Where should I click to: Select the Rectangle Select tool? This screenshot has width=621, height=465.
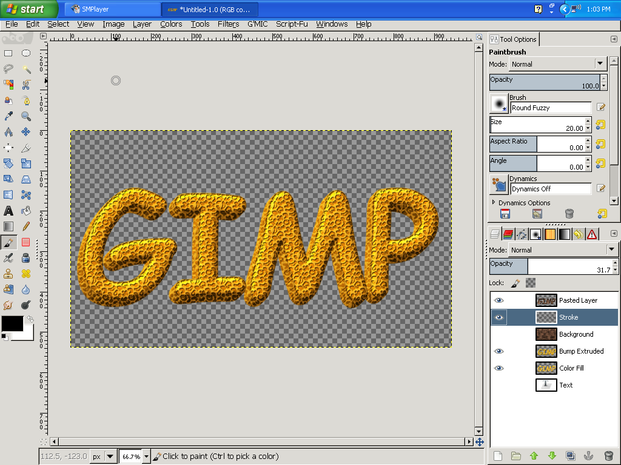coord(8,53)
